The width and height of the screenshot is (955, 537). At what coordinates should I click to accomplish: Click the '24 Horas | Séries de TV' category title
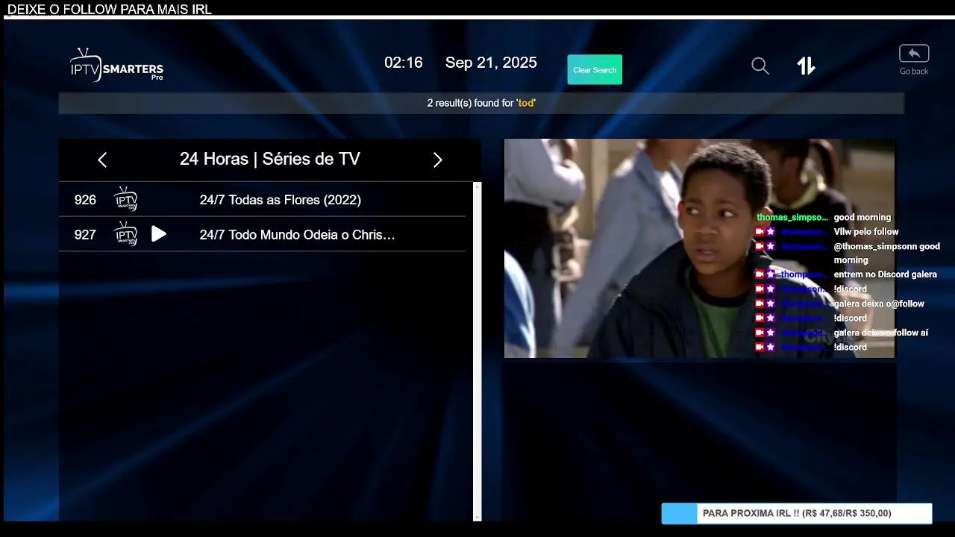pyautogui.click(x=270, y=159)
